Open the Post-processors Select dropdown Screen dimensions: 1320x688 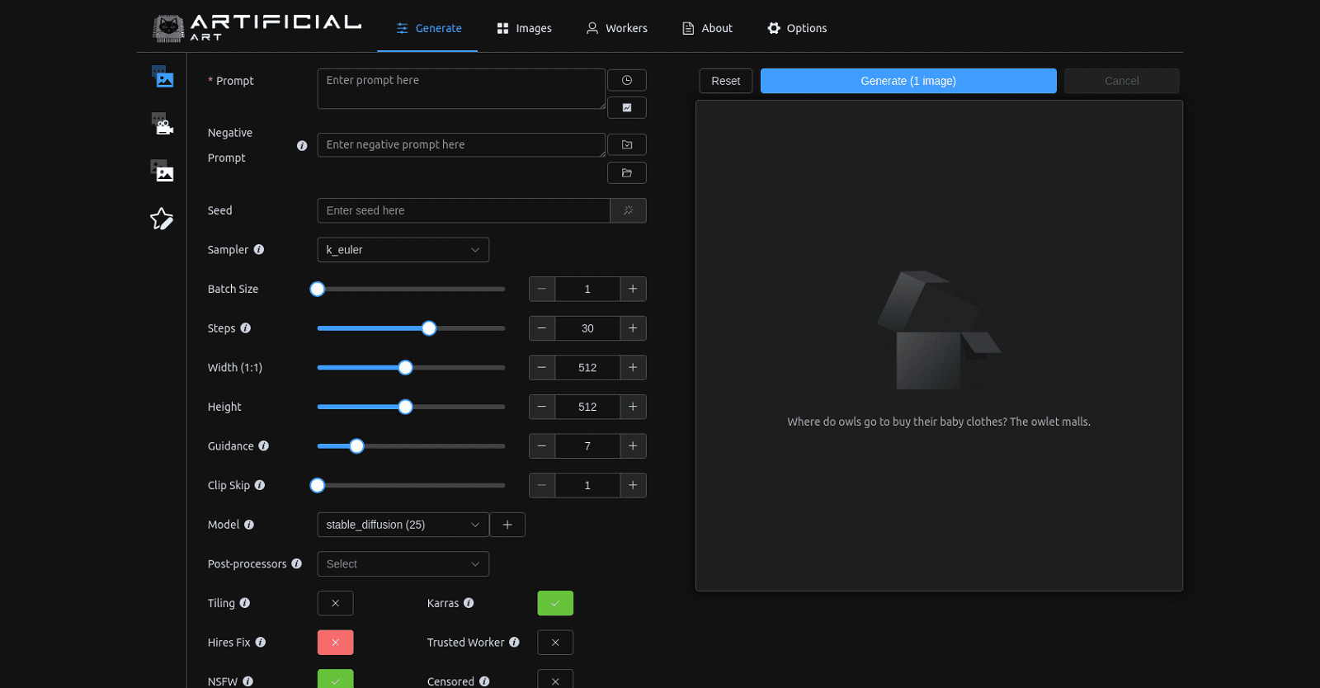(x=403, y=564)
